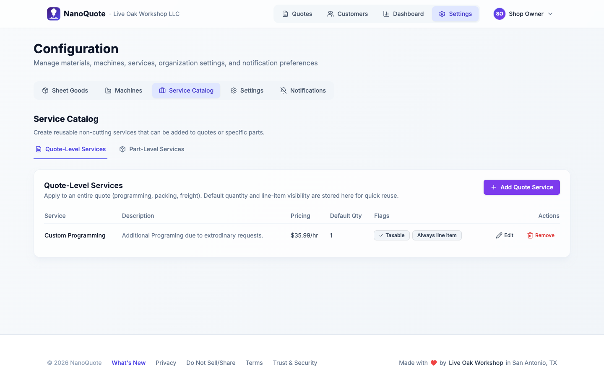The width and height of the screenshot is (604, 377).
Task: Click the Taxable flag badge
Action: point(391,235)
